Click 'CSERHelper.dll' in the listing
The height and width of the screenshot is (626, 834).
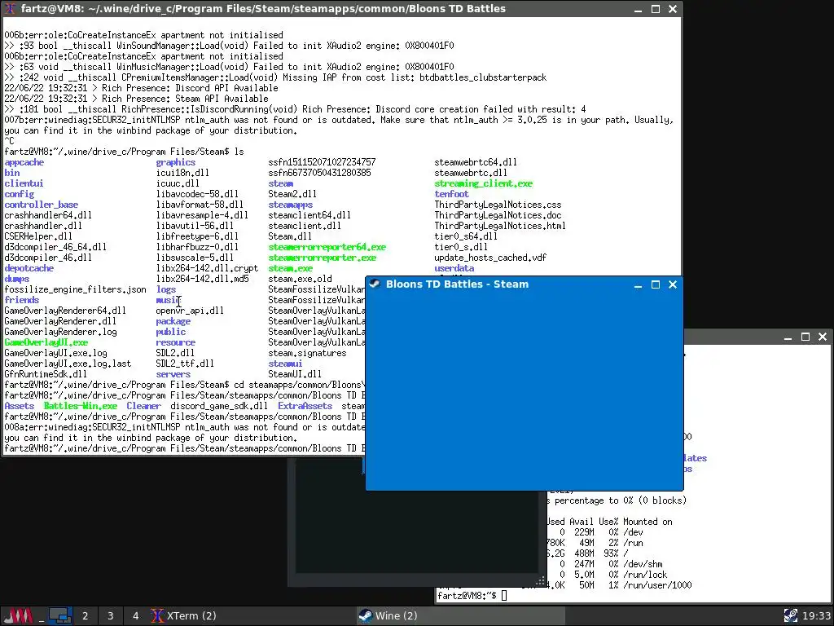point(38,236)
